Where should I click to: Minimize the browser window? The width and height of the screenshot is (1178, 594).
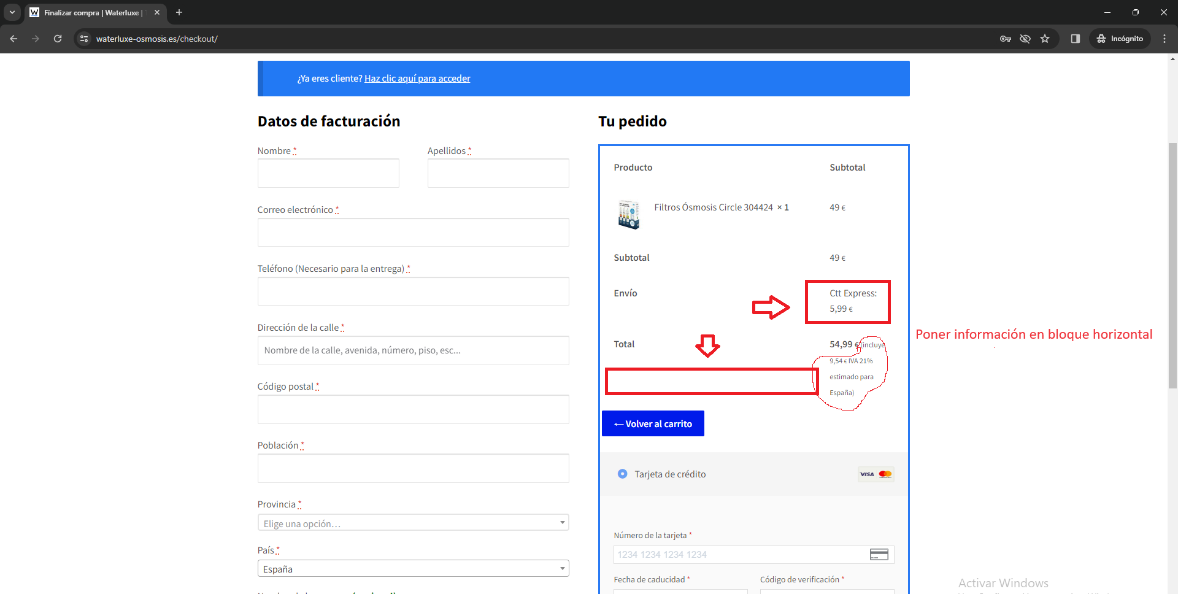(x=1107, y=12)
